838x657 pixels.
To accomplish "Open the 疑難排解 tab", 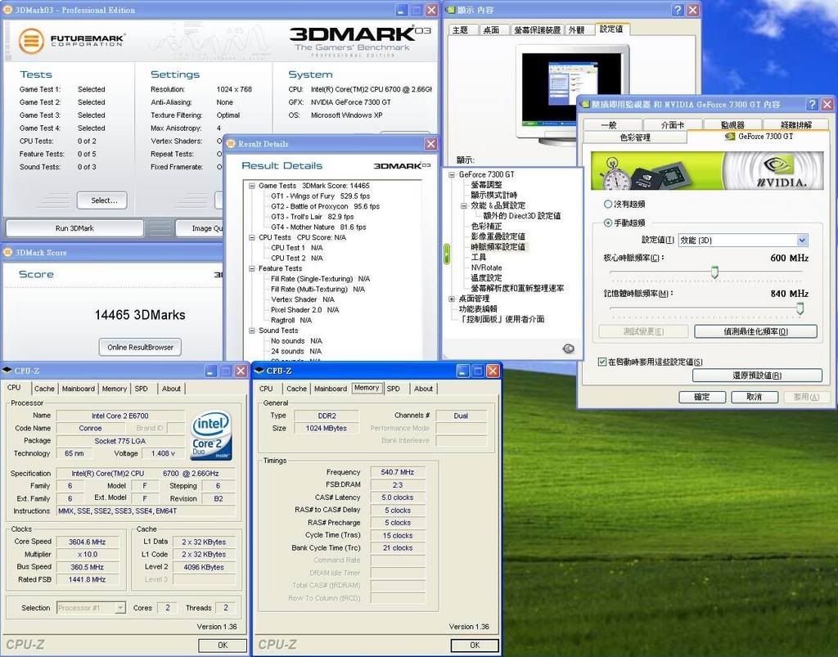I will click(x=795, y=125).
